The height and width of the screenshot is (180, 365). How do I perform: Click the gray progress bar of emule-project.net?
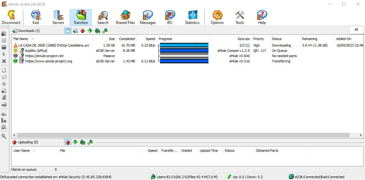pos(184,56)
